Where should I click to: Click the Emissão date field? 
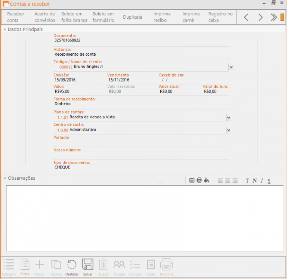click(x=65, y=80)
